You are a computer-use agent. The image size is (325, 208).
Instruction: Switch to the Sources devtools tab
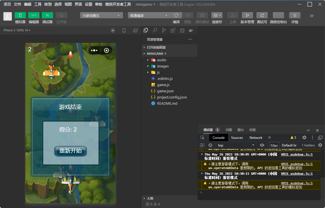point(237,138)
